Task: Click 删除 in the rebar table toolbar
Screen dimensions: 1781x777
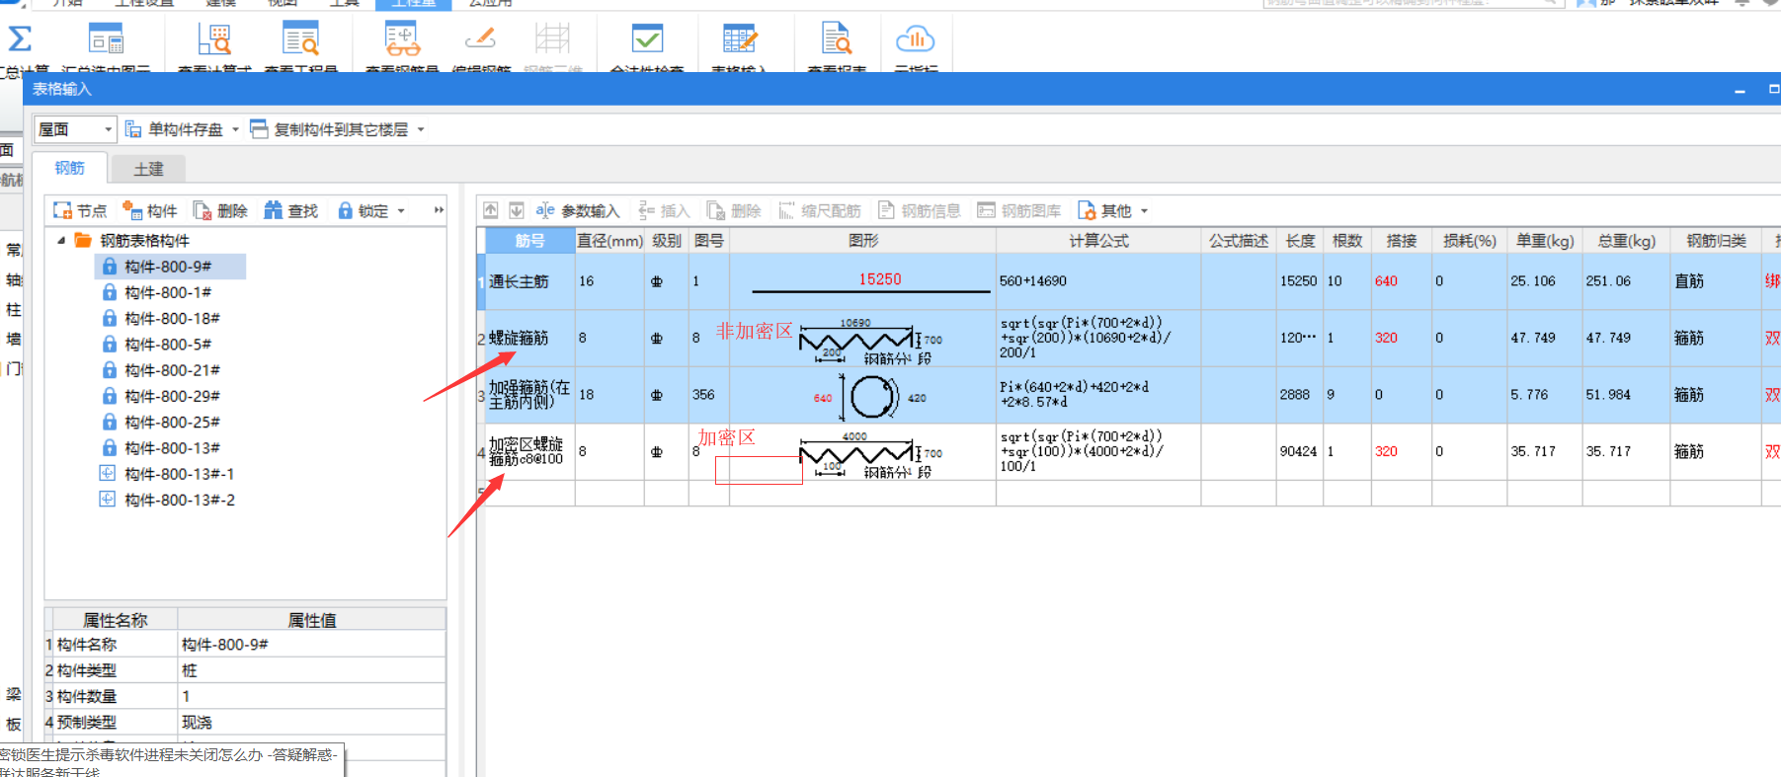Action: click(x=734, y=210)
